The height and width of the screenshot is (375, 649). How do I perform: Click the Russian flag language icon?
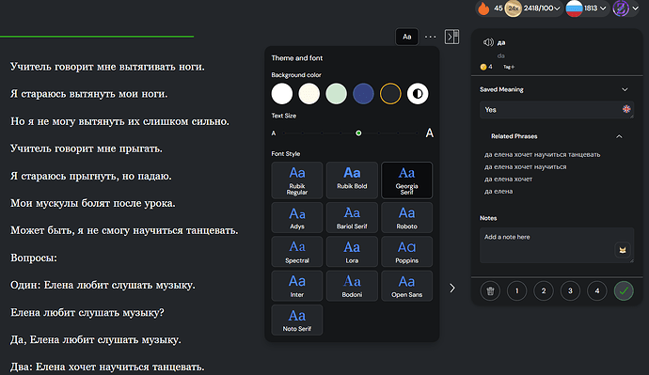click(x=574, y=8)
